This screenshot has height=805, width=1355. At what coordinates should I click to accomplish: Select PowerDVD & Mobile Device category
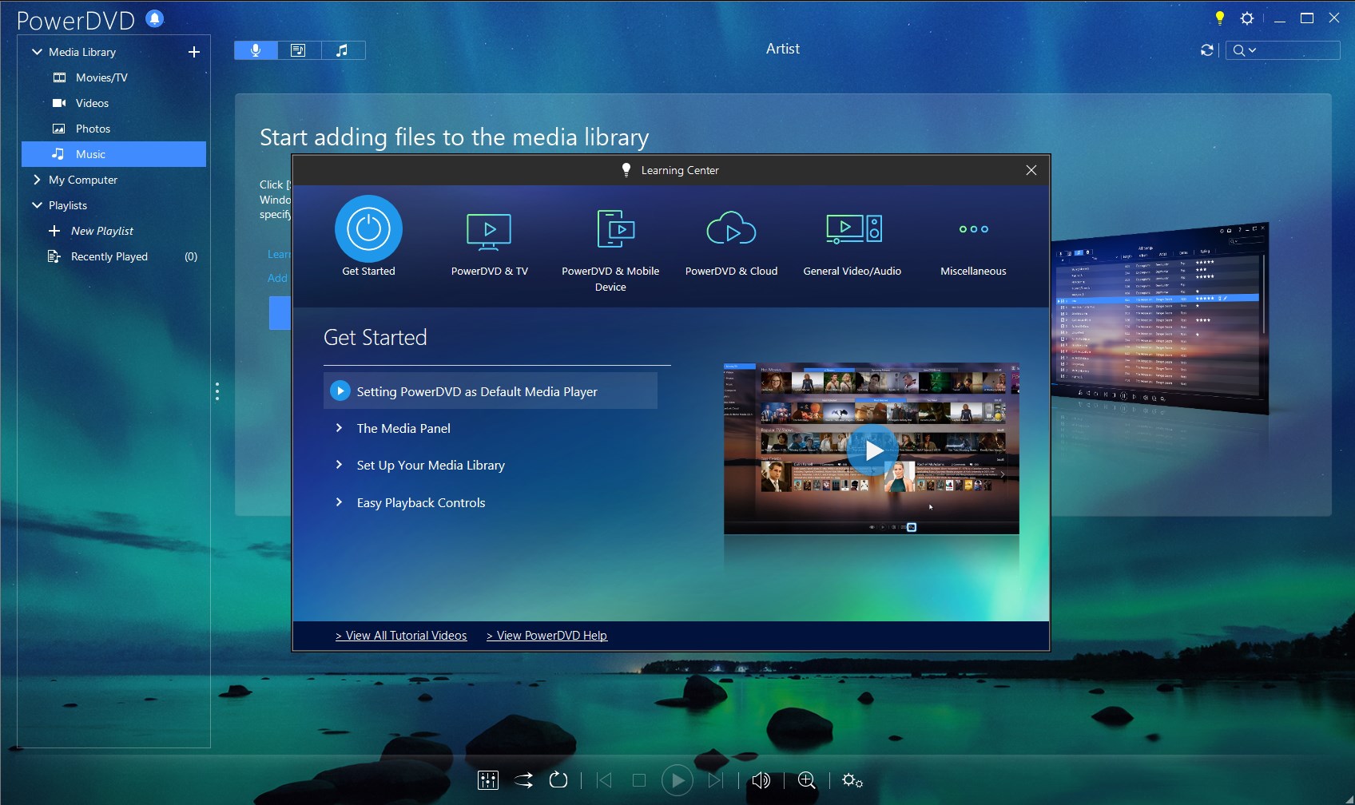coord(610,250)
